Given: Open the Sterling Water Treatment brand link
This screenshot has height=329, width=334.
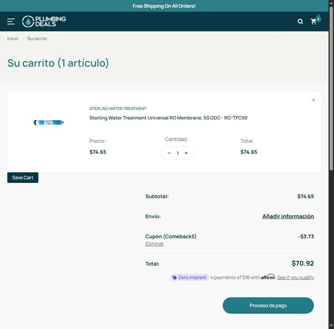Looking at the screenshot, I should point(118,109).
